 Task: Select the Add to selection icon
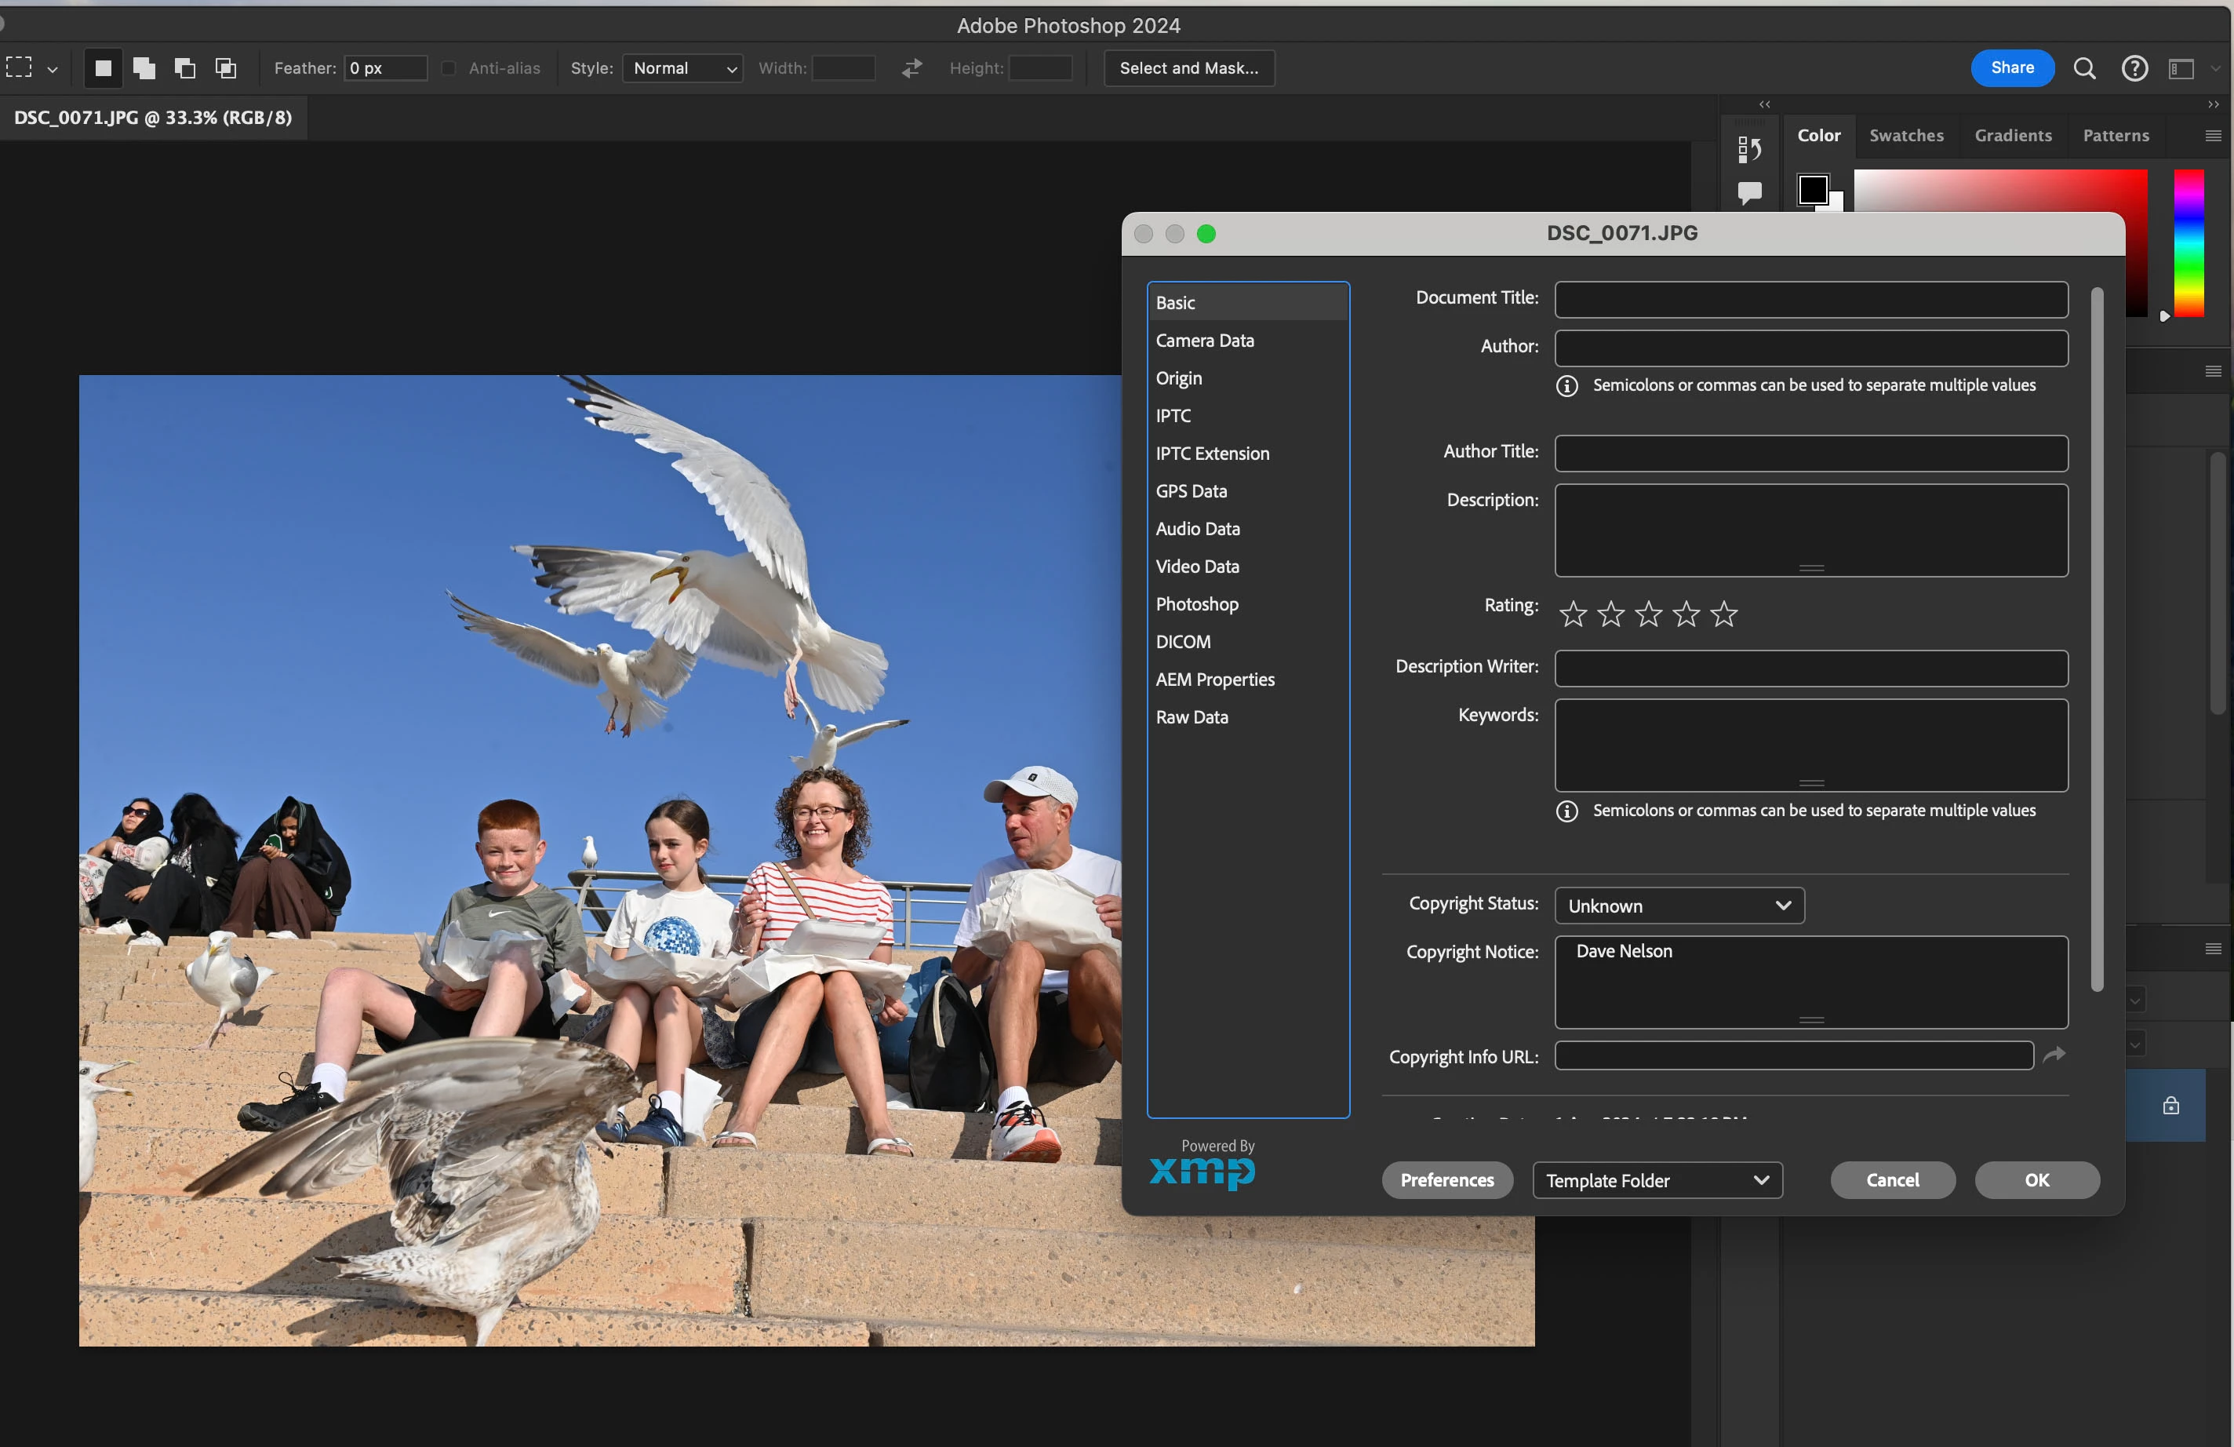pyautogui.click(x=144, y=67)
